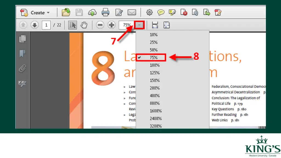Click the zoom out minus button
The width and height of the screenshot is (281, 158).
(x=100, y=25)
